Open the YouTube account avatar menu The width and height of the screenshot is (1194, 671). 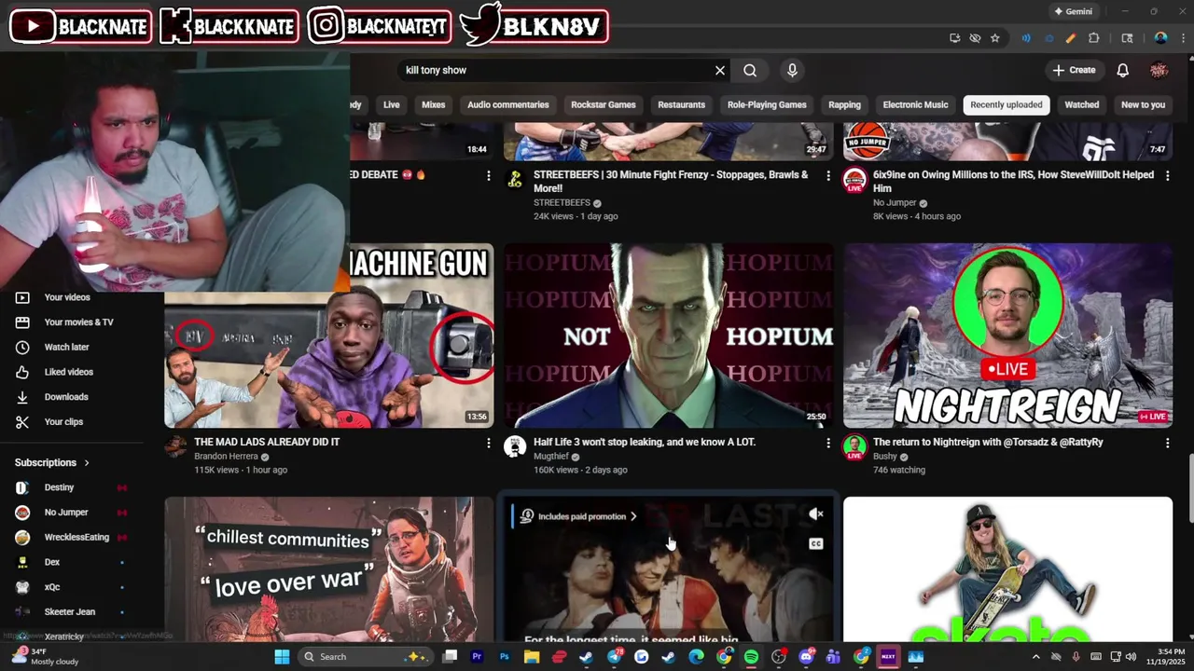point(1159,70)
